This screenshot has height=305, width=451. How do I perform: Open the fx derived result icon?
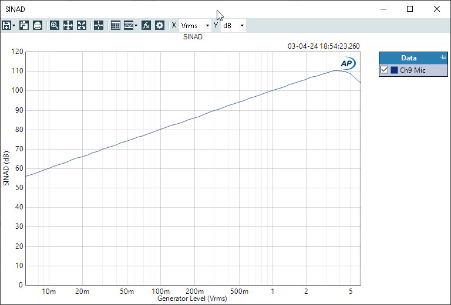(x=146, y=25)
